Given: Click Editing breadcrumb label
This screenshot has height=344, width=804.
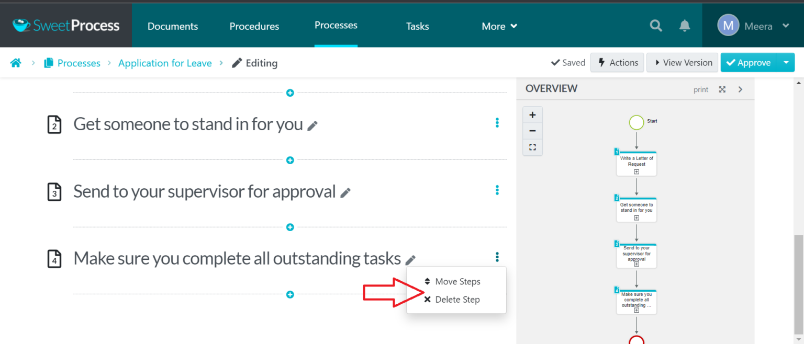Looking at the screenshot, I should click(255, 63).
